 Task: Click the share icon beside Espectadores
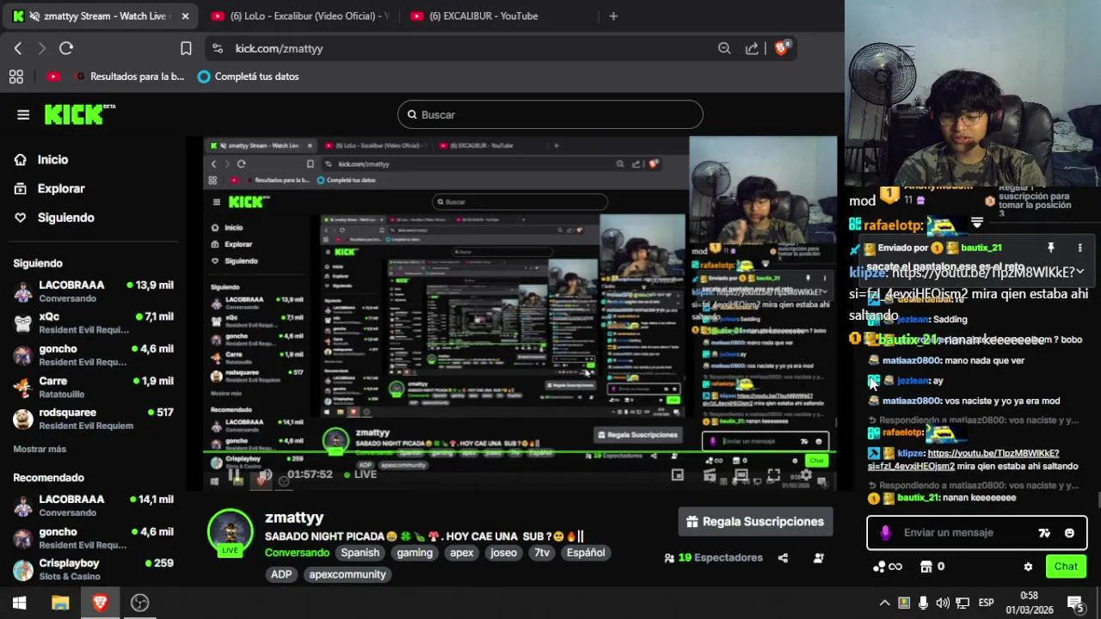pos(783,558)
